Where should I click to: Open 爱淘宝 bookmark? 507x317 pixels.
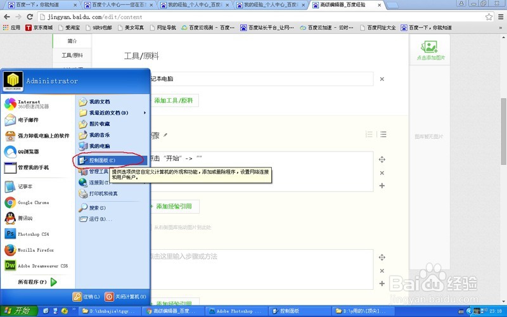69,28
